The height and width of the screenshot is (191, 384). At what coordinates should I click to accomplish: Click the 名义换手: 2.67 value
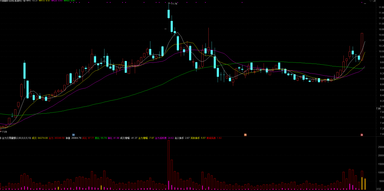pos(182,138)
